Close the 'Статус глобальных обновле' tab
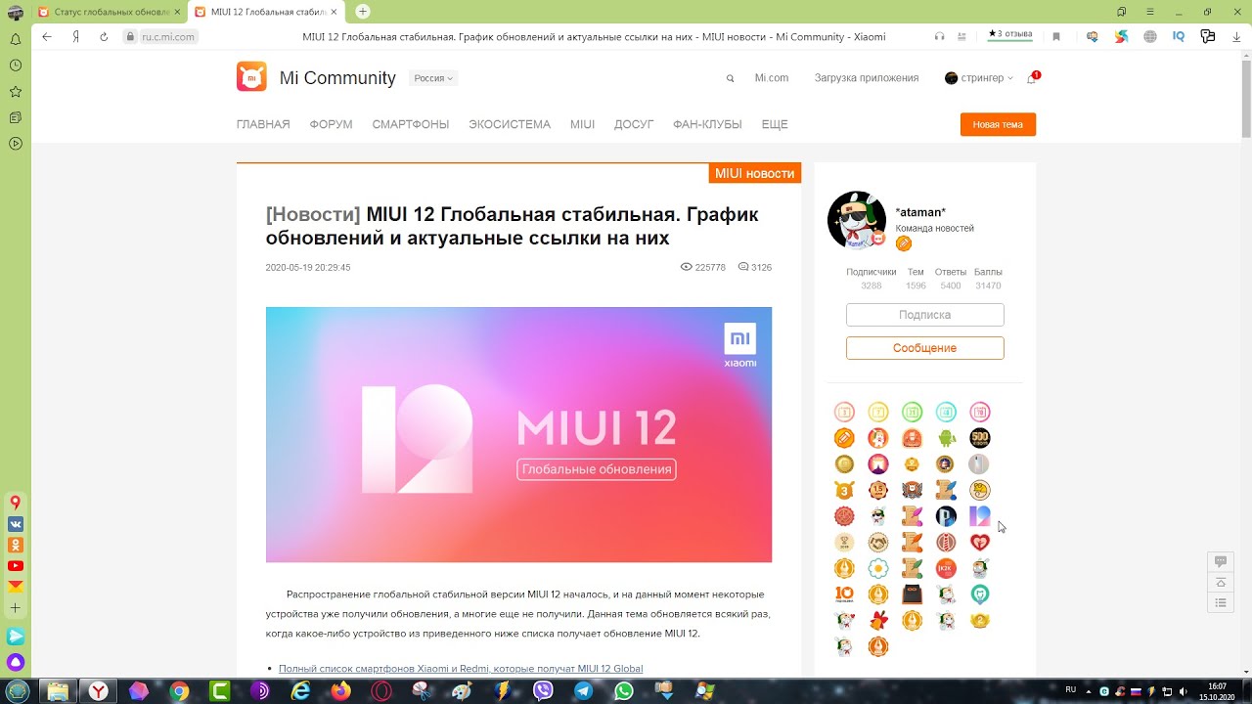The height and width of the screenshot is (704, 1252). 177,12
